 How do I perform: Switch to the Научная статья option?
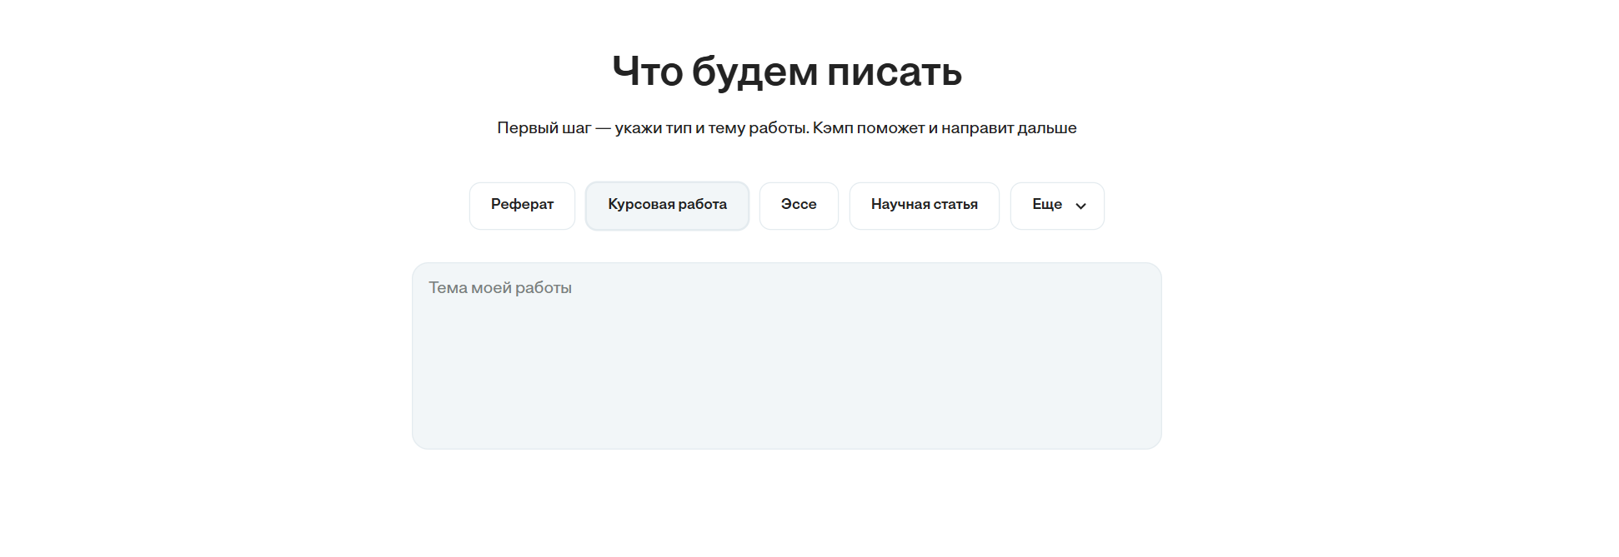pyautogui.click(x=924, y=206)
